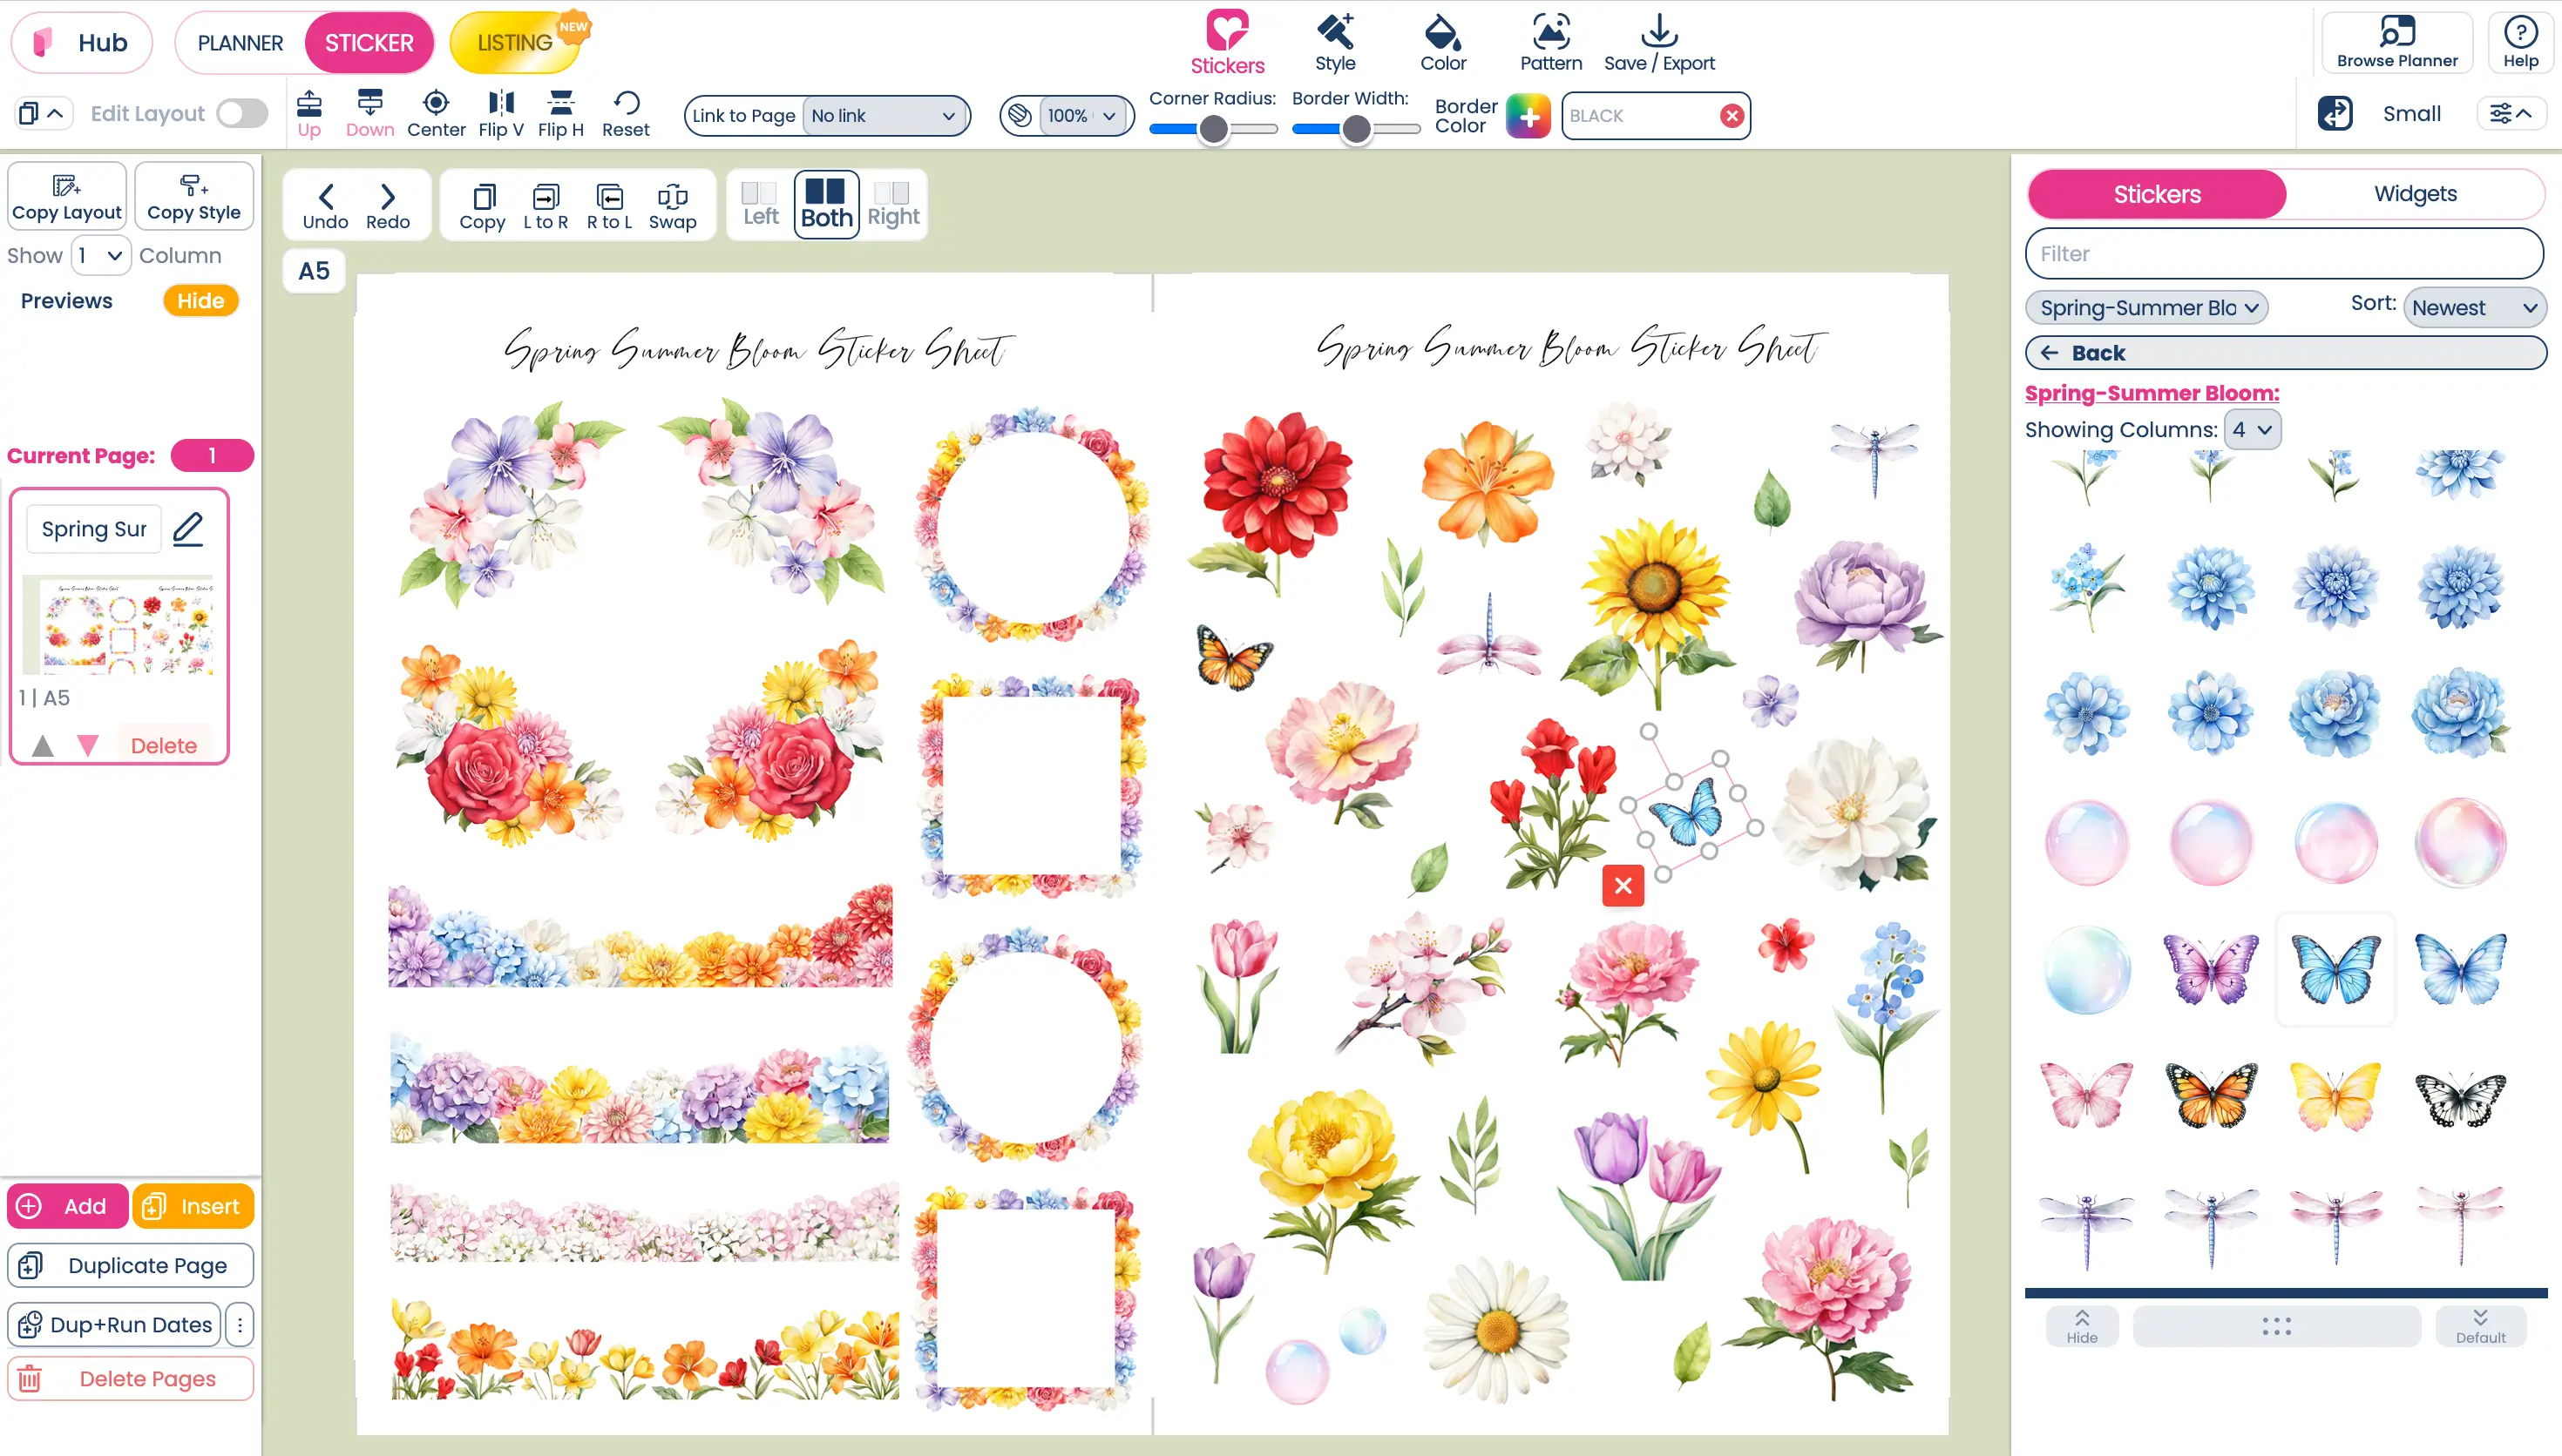Click the Reset rotation icon
The height and width of the screenshot is (1456, 2562).
(627, 103)
